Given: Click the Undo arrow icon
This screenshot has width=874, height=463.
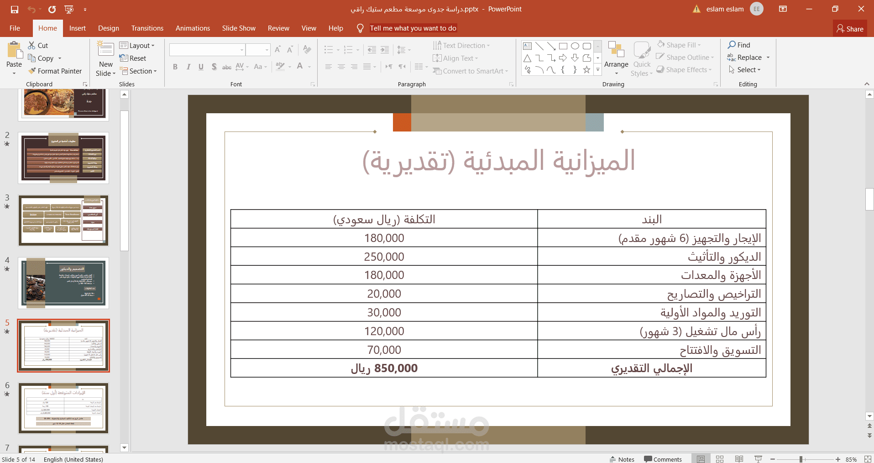Looking at the screenshot, I should pos(31,9).
